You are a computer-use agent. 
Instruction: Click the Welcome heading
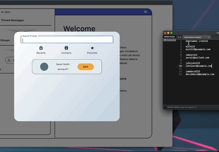[79, 29]
